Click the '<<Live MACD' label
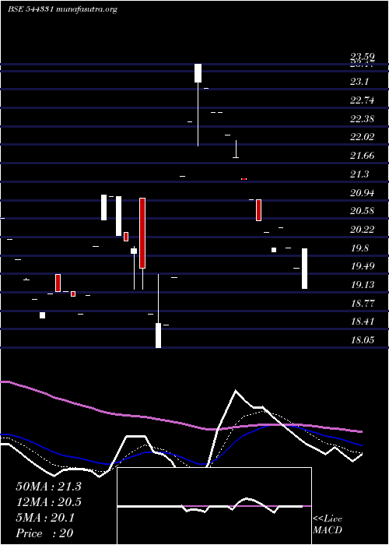389x545 pixels. point(328,524)
